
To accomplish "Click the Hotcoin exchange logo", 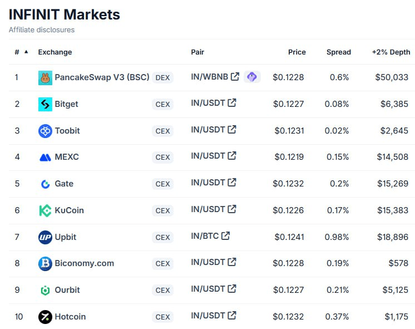I will [45, 317].
